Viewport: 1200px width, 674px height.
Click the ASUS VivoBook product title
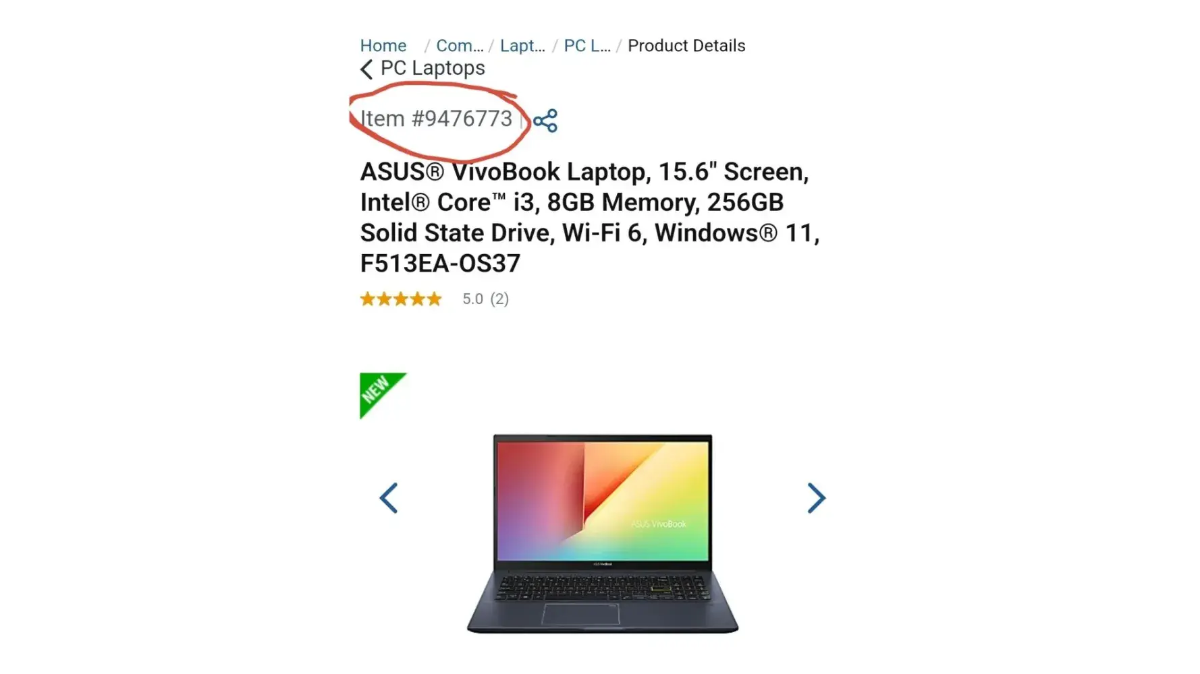click(x=590, y=217)
